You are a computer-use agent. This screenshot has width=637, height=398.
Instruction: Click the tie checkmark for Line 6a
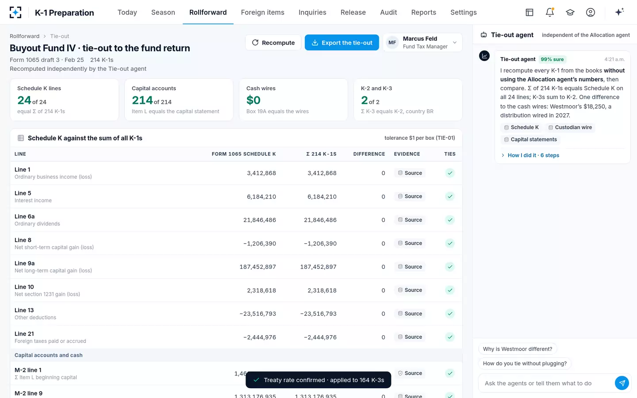coord(450,220)
